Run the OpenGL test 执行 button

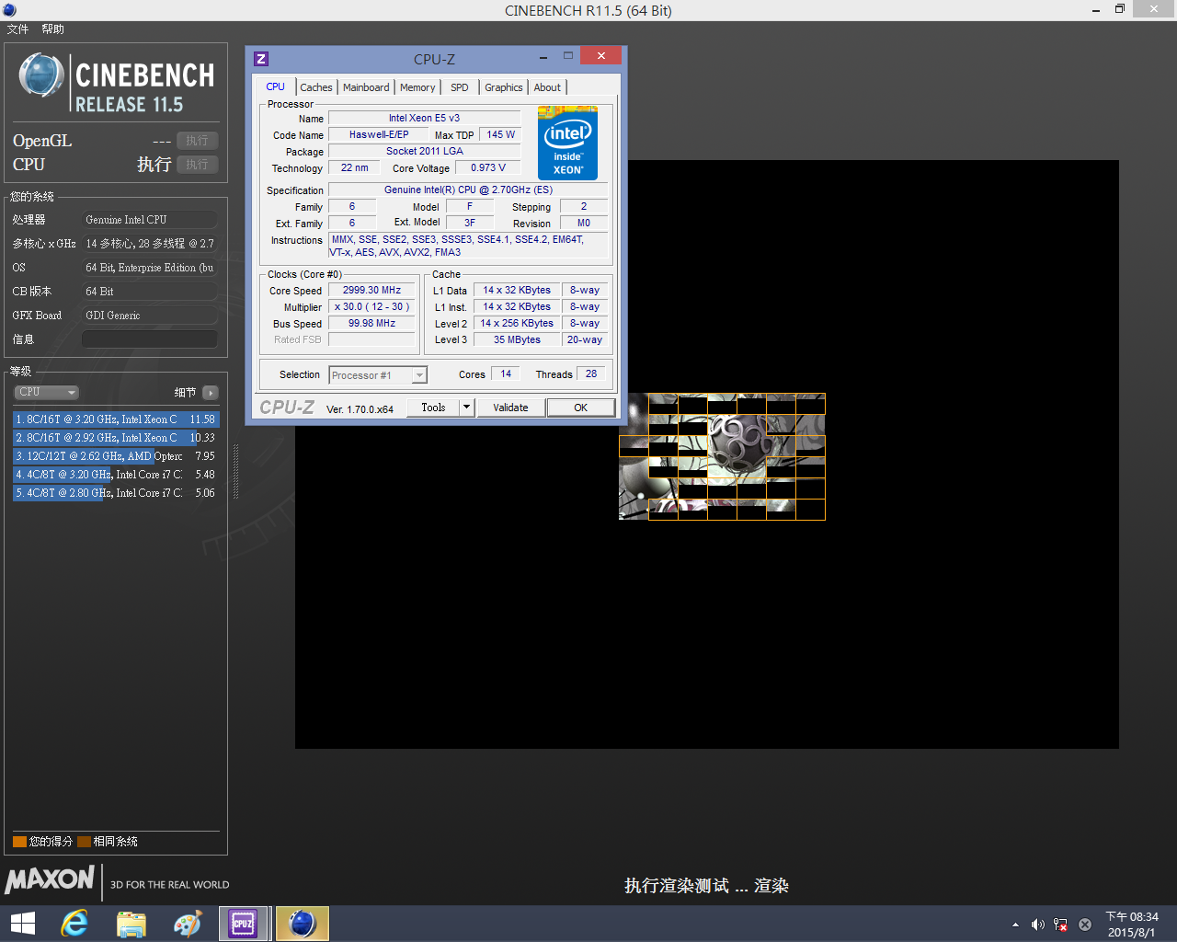(x=197, y=141)
